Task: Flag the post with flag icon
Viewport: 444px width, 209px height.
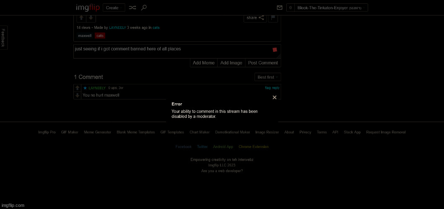Action: coord(273,18)
